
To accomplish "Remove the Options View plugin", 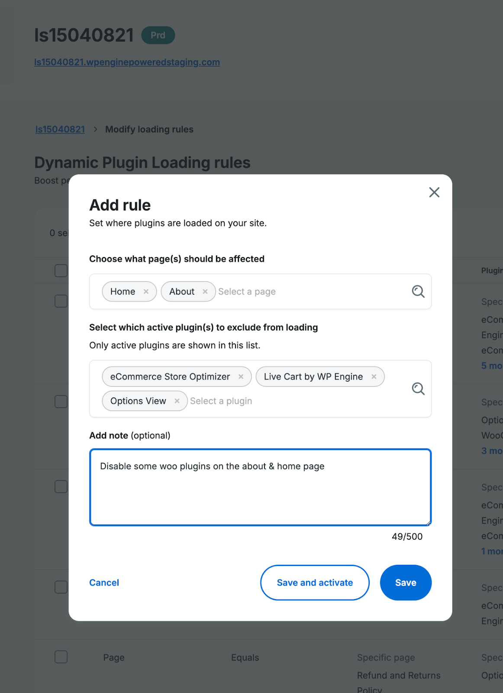I will tap(177, 401).
